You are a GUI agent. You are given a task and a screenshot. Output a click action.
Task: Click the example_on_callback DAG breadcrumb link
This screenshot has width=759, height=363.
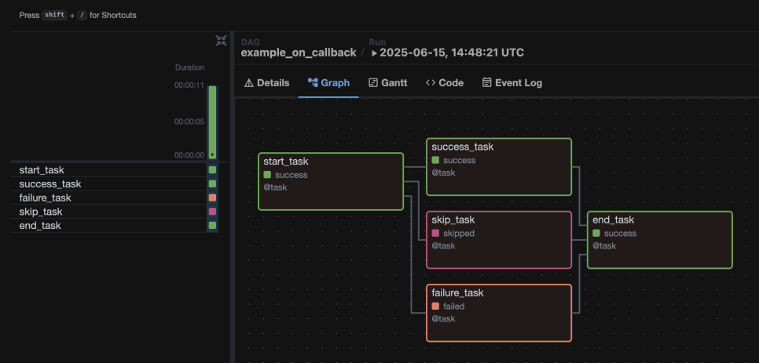coord(299,53)
